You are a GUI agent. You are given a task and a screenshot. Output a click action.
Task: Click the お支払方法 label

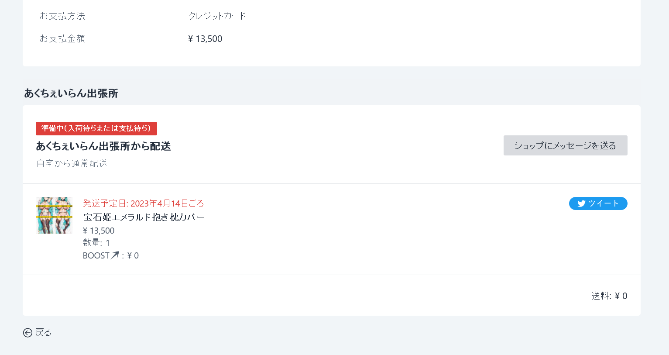click(62, 16)
